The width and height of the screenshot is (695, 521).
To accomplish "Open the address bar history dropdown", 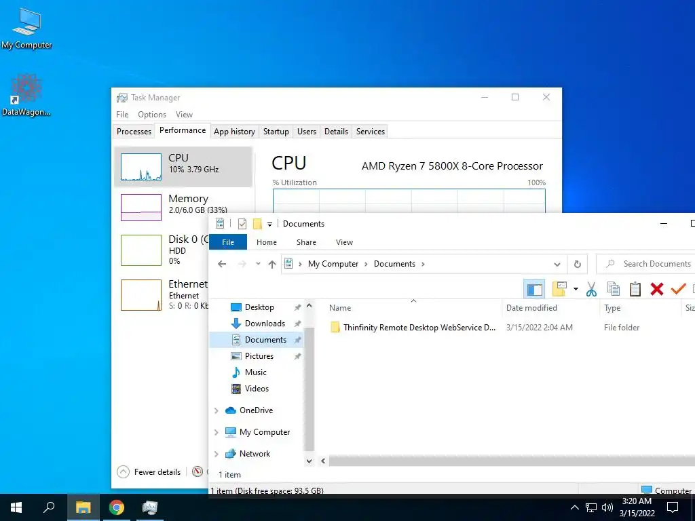I will coord(557,264).
